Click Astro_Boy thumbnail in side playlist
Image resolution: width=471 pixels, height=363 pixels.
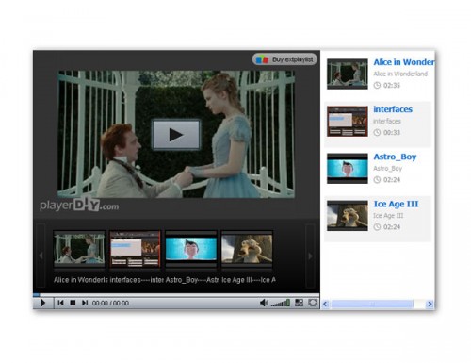348,169
